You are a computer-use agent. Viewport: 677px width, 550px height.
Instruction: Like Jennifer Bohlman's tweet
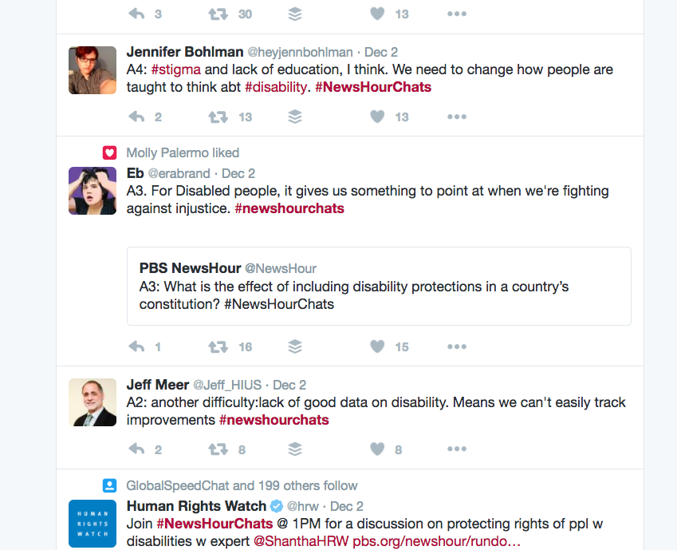pos(377,117)
